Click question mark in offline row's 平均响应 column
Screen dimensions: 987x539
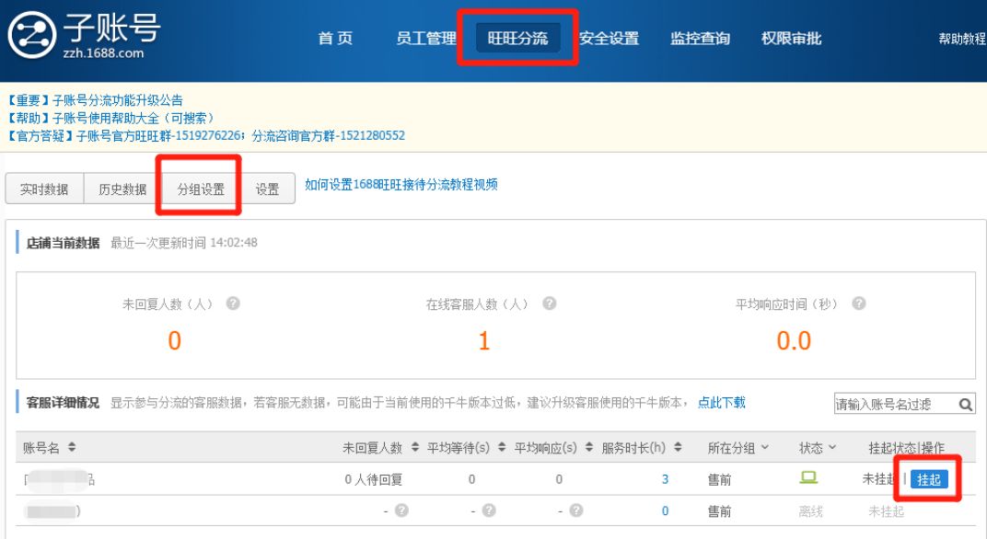(x=576, y=510)
